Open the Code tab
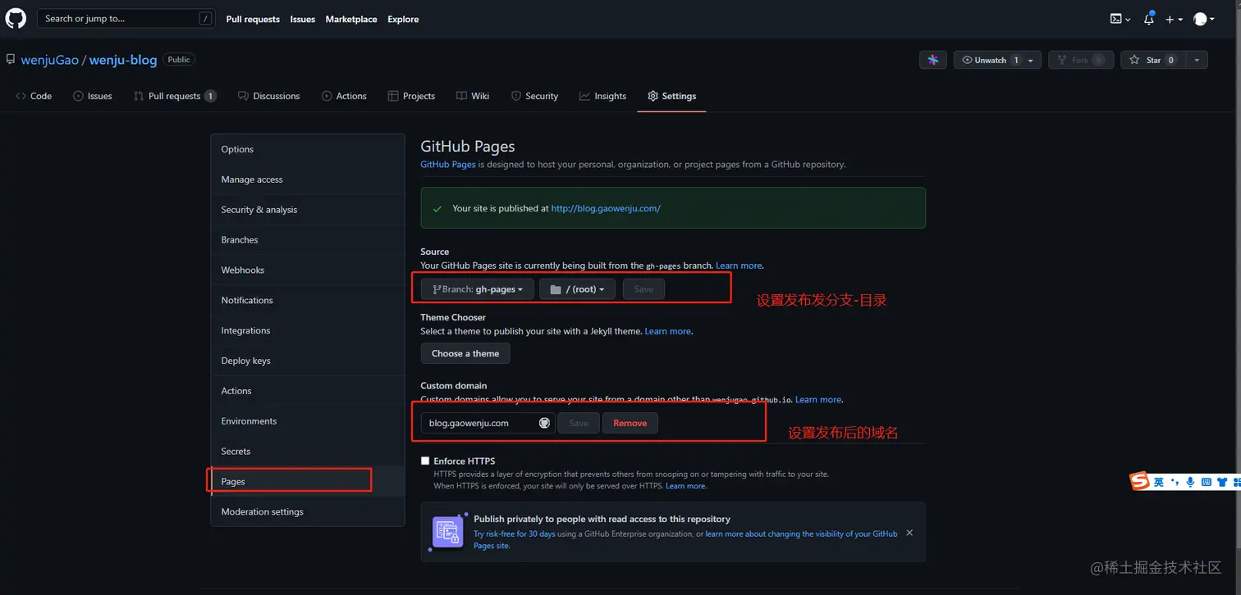This screenshot has width=1241, height=595. coord(34,96)
